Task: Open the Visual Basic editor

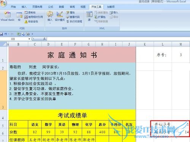Action: click(x=7, y=16)
